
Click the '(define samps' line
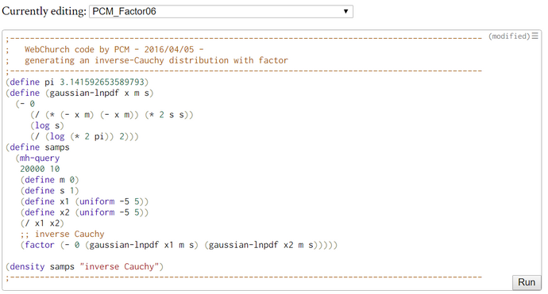tap(37, 147)
